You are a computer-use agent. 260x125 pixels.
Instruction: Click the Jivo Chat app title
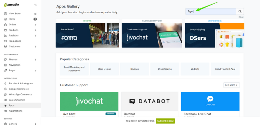69,114
